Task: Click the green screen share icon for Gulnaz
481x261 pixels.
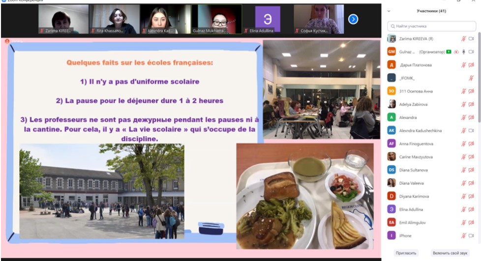Action: pos(449,52)
